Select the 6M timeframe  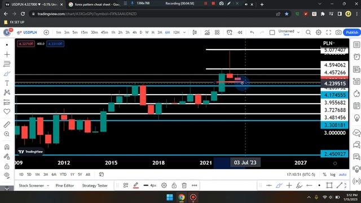tap(168, 33)
